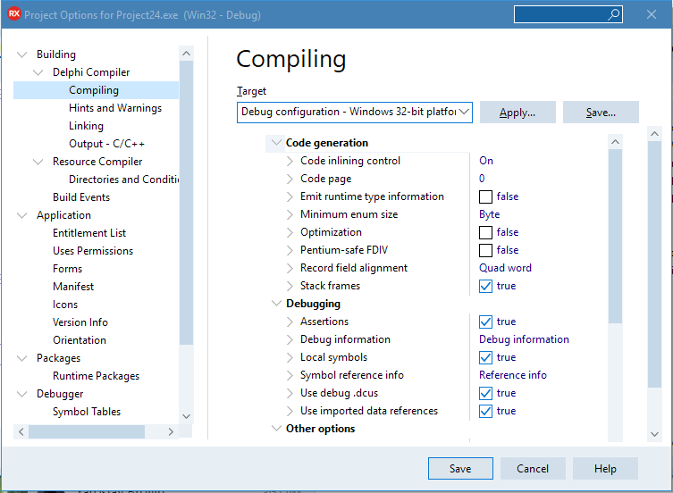Enable the Optimization checkbox
This screenshot has width=673, height=493.
click(x=485, y=232)
